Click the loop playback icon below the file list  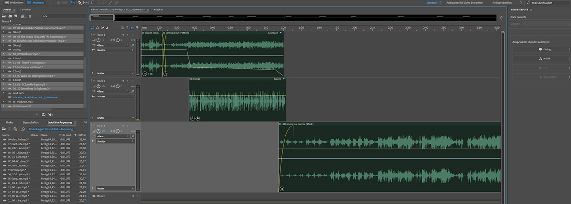click(x=43, y=114)
